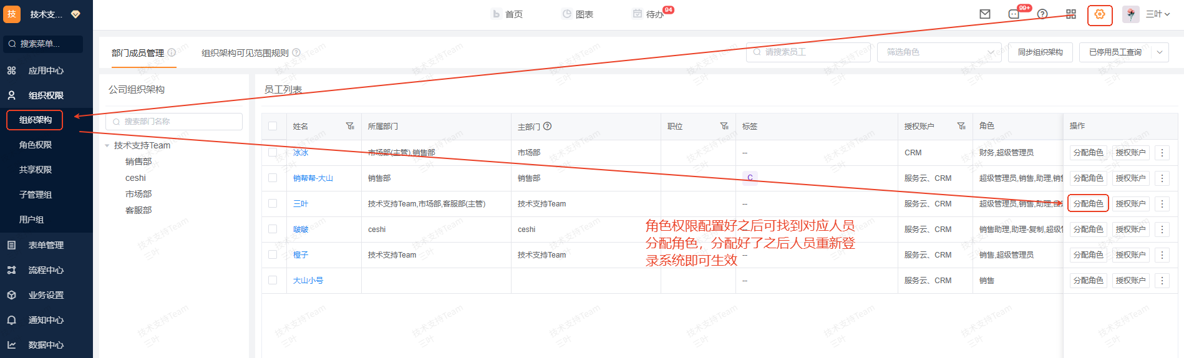Click filter icon in 授权账户 column header

tap(961, 126)
